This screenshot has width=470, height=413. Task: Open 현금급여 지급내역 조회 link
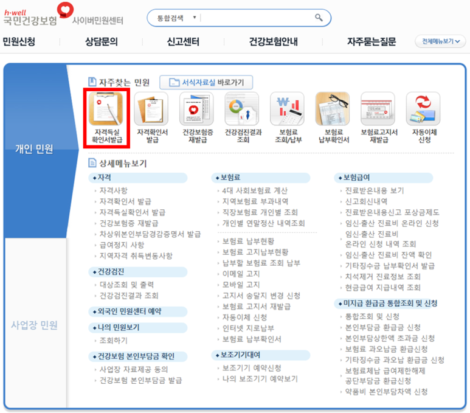coord(383,288)
